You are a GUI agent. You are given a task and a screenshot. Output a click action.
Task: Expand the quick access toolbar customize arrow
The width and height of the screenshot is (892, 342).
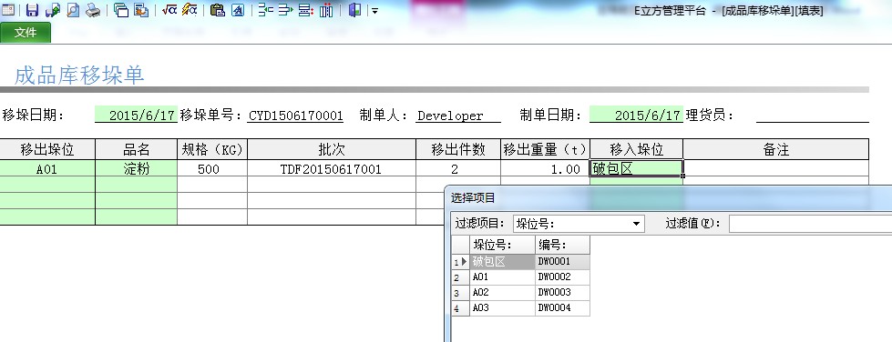[374, 10]
